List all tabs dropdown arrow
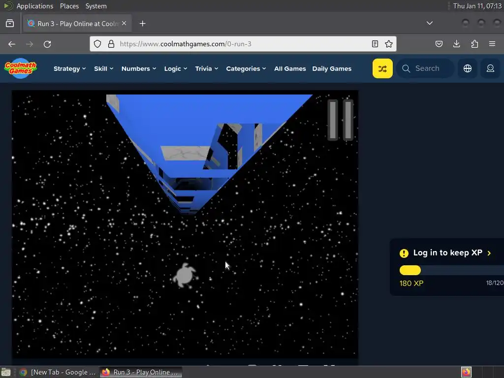The image size is (504, 378). (429, 23)
